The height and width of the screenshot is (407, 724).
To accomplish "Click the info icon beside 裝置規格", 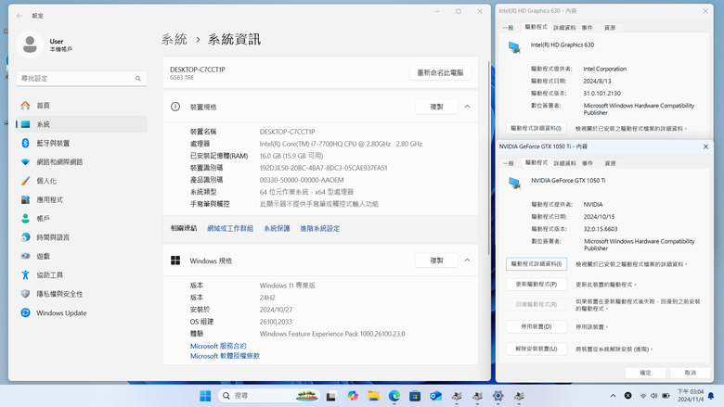I will pos(175,107).
